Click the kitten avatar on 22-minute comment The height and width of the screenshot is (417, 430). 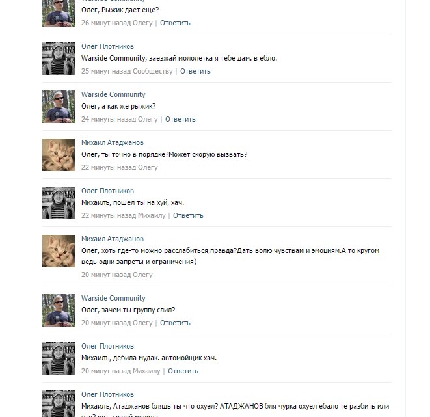[59, 155]
